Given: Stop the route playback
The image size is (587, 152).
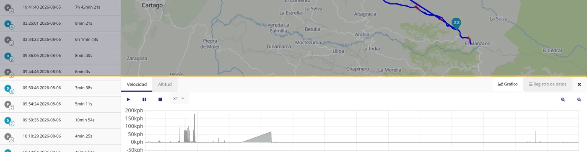Looking at the screenshot, I should click(x=160, y=99).
